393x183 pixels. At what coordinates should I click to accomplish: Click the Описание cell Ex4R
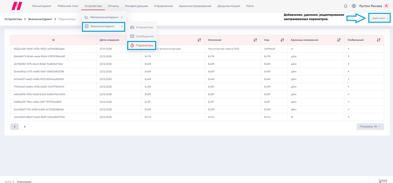[211, 79]
